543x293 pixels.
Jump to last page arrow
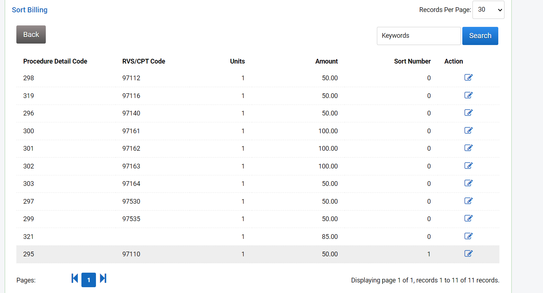pos(103,278)
